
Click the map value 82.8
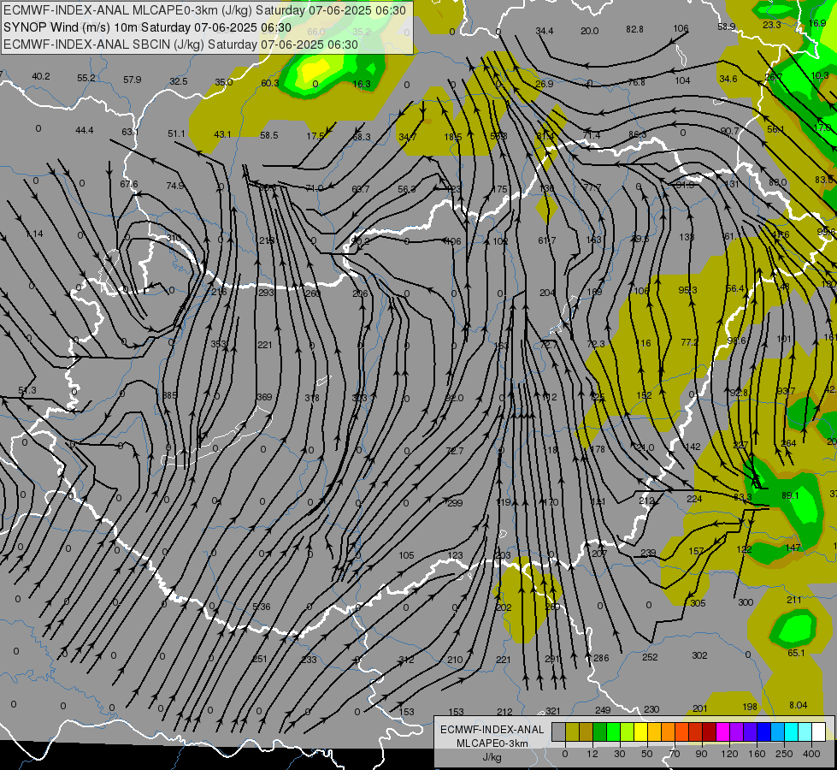click(634, 29)
